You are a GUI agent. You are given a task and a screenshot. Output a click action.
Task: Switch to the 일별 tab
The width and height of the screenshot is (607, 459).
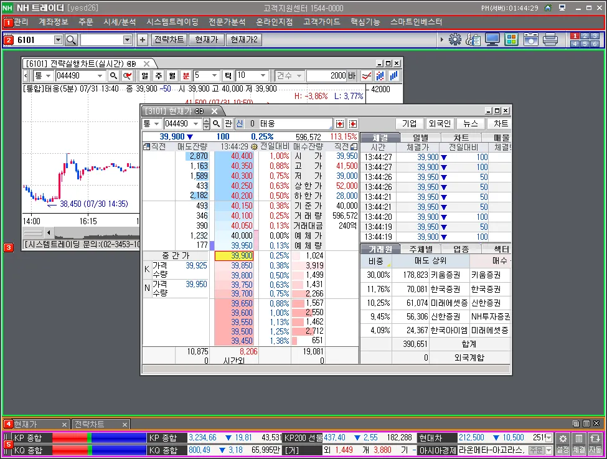click(420, 138)
